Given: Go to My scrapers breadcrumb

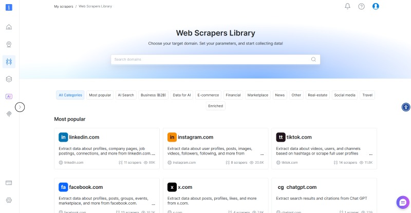Looking at the screenshot, I should [64, 6].
